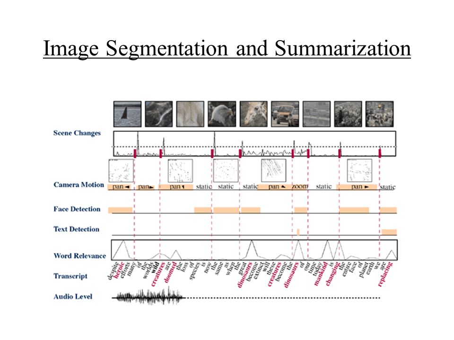Click the slide title 'Image Segmentation and Summarization'
This screenshot has width=454, height=340.
tap(227, 49)
